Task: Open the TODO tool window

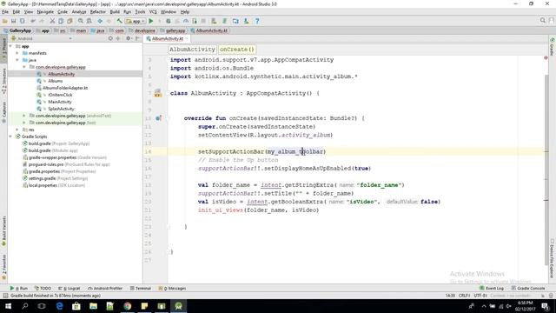Action: (x=43, y=288)
